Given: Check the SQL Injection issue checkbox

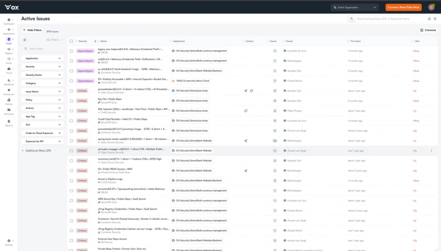Looking at the screenshot, I should [71, 111].
